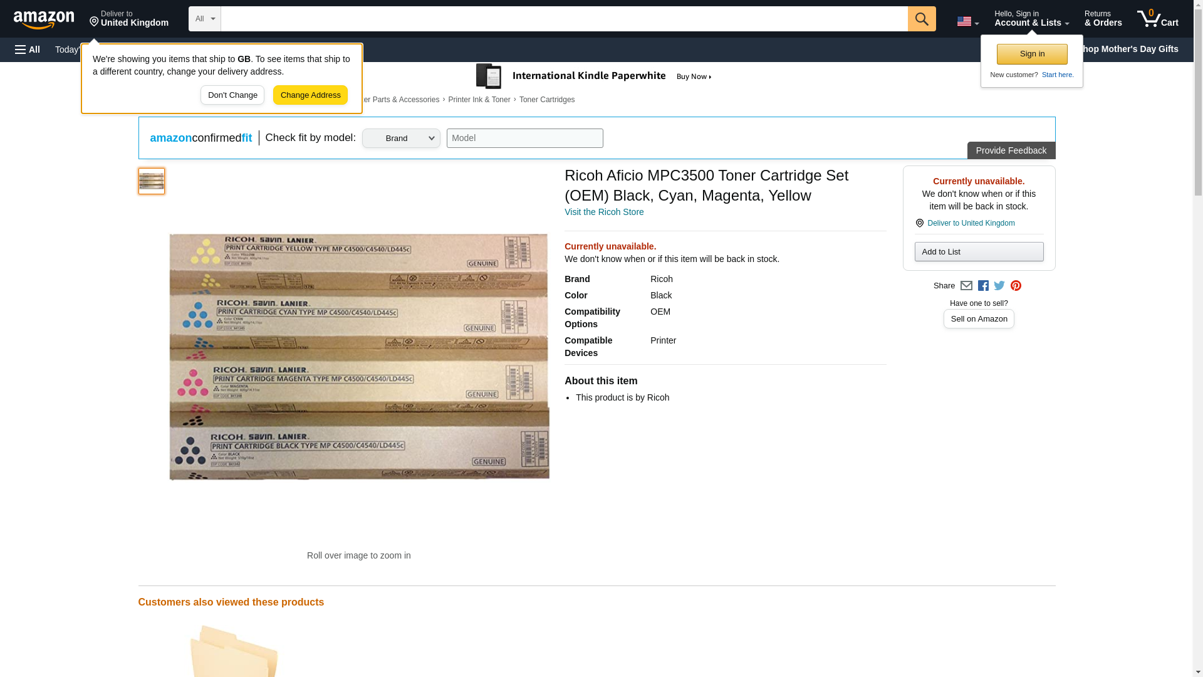Screen dimensions: 1203x677
Task: Share product via email icon
Action: click(966, 286)
